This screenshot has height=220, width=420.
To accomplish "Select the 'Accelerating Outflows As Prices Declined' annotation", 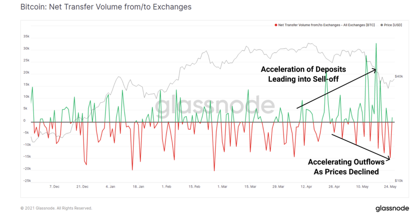I will click(x=346, y=167).
